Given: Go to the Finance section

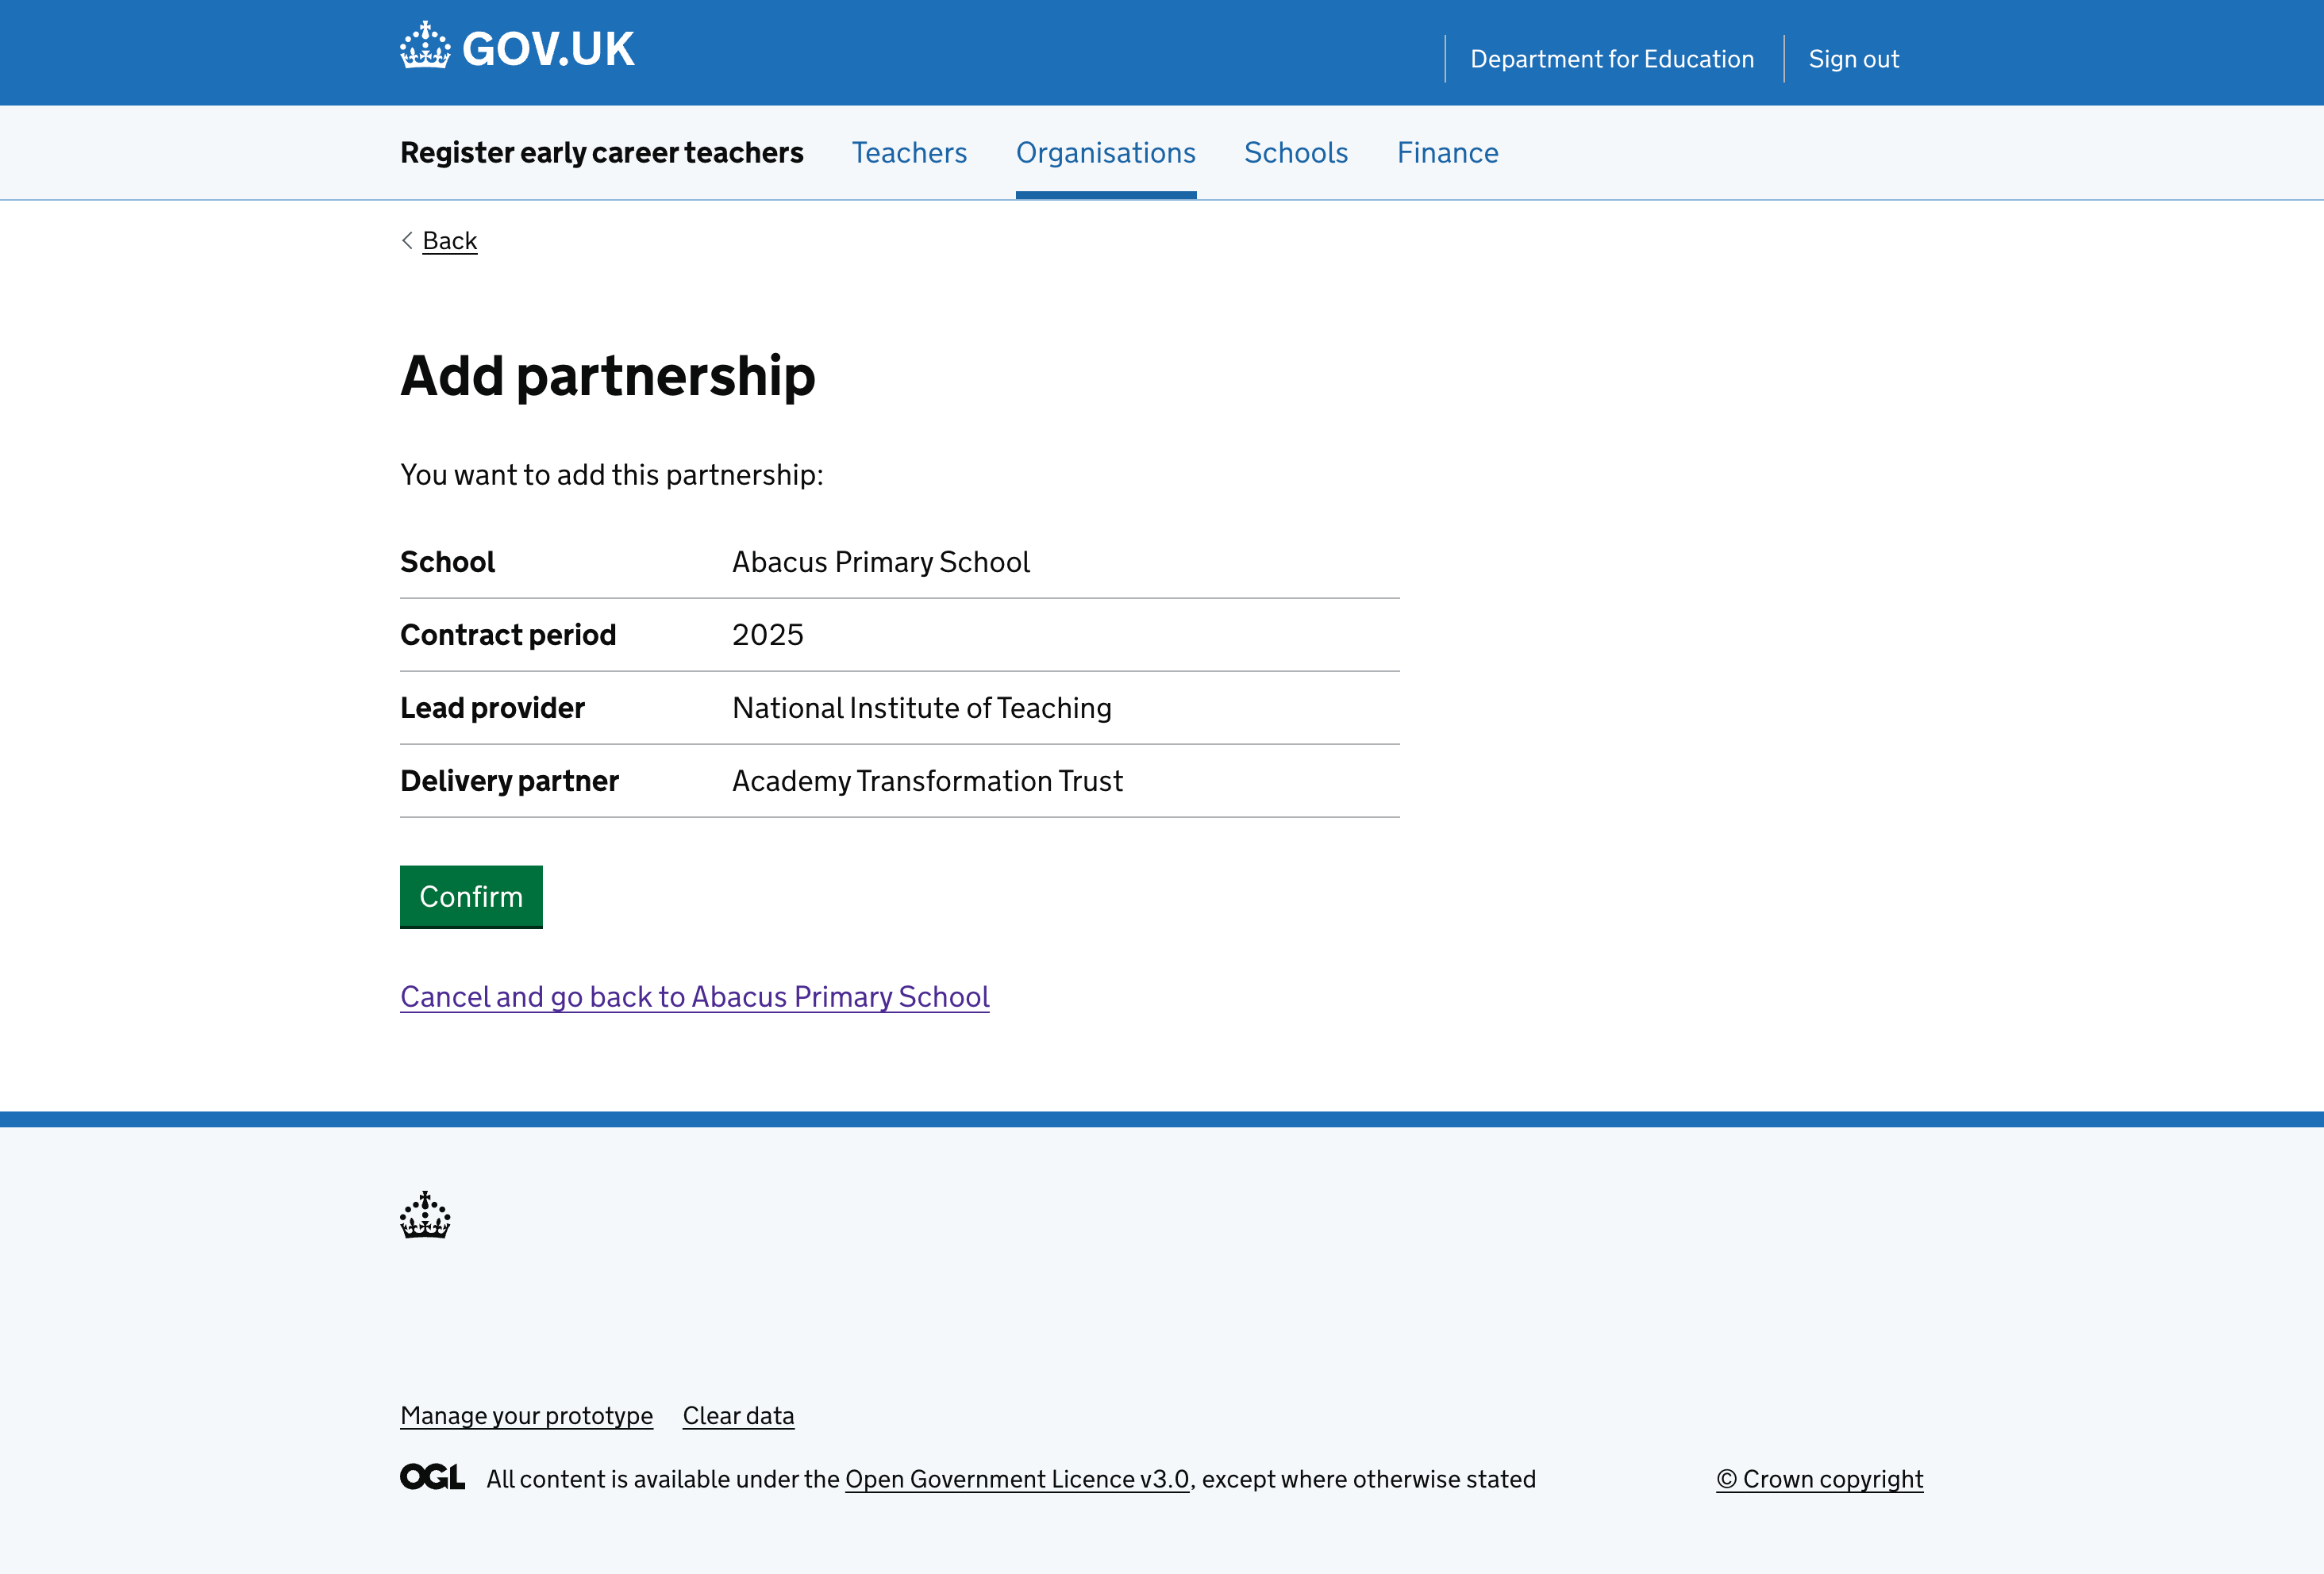Looking at the screenshot, I should click(1447, 152).
